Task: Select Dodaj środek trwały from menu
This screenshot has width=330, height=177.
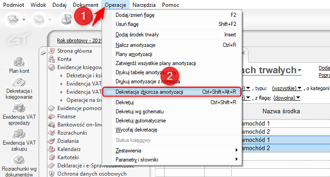Action: 172,35
